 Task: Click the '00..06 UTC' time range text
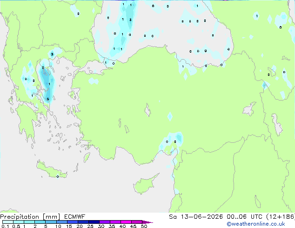tap(244, 217)
